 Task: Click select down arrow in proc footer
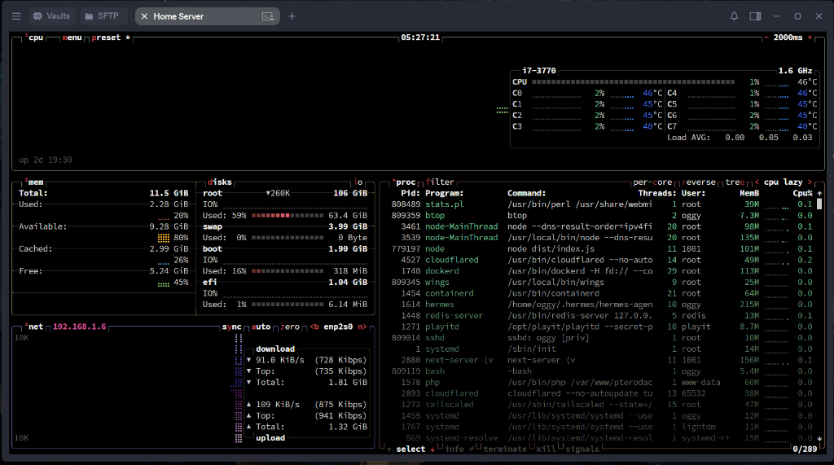click(432, 449)
